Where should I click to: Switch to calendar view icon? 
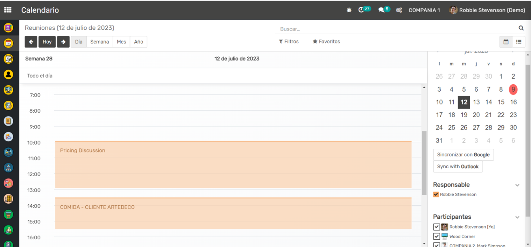click(506, 42)
